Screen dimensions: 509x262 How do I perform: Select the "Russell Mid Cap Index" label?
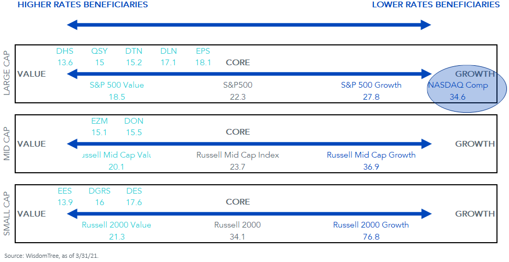pos(238,155)
